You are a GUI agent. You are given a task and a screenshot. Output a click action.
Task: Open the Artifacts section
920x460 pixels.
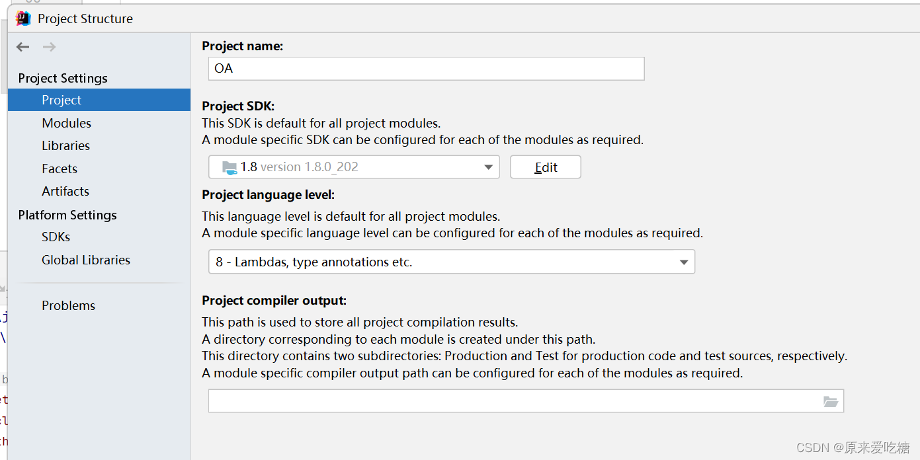(65, 191)
